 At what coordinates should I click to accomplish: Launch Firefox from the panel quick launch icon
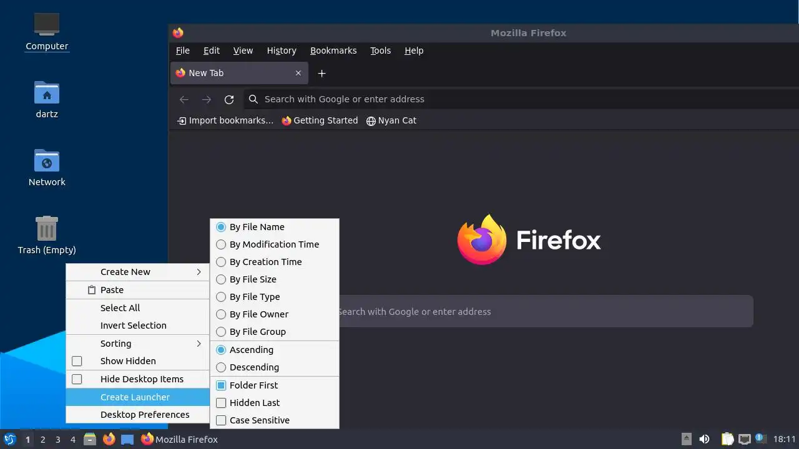click(x=109, y=439)
